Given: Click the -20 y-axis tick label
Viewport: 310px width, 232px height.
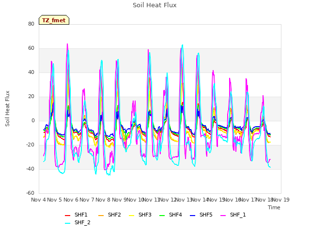Looking at the screenshot, I should pos(30,145).
